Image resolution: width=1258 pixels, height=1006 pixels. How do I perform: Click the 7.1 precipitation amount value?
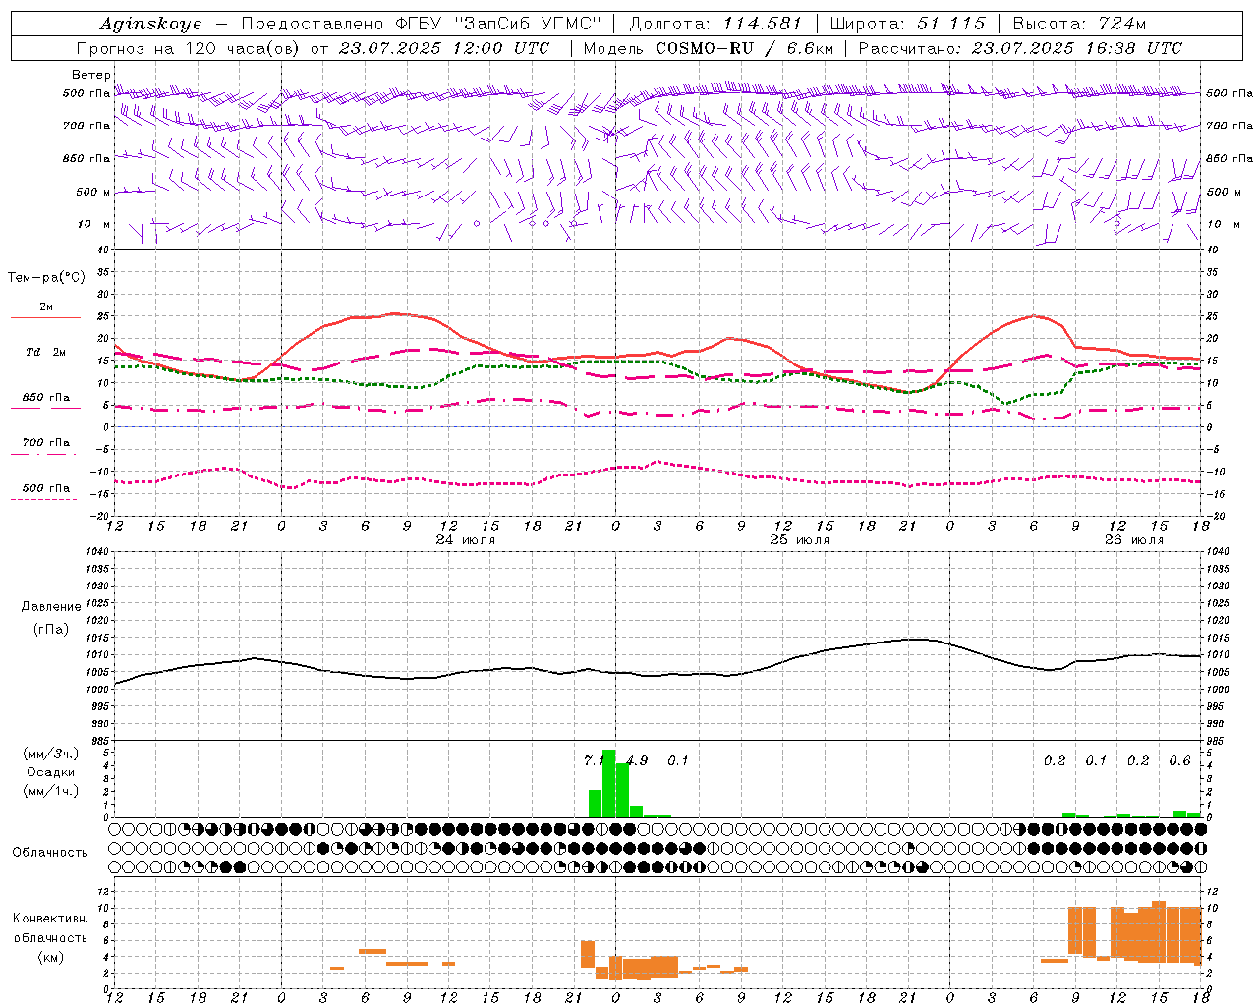[x=594, y=760]
